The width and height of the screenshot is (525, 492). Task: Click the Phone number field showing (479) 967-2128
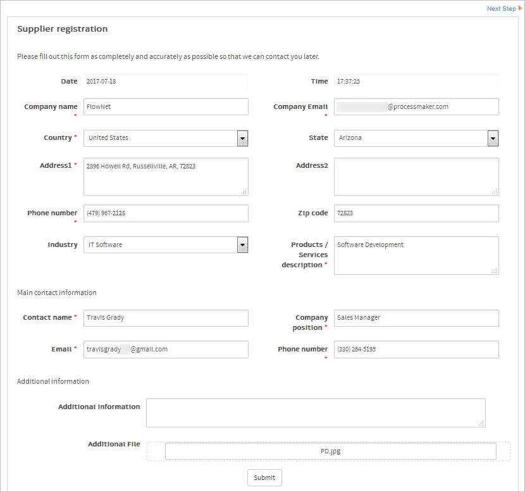pos(166,213)
